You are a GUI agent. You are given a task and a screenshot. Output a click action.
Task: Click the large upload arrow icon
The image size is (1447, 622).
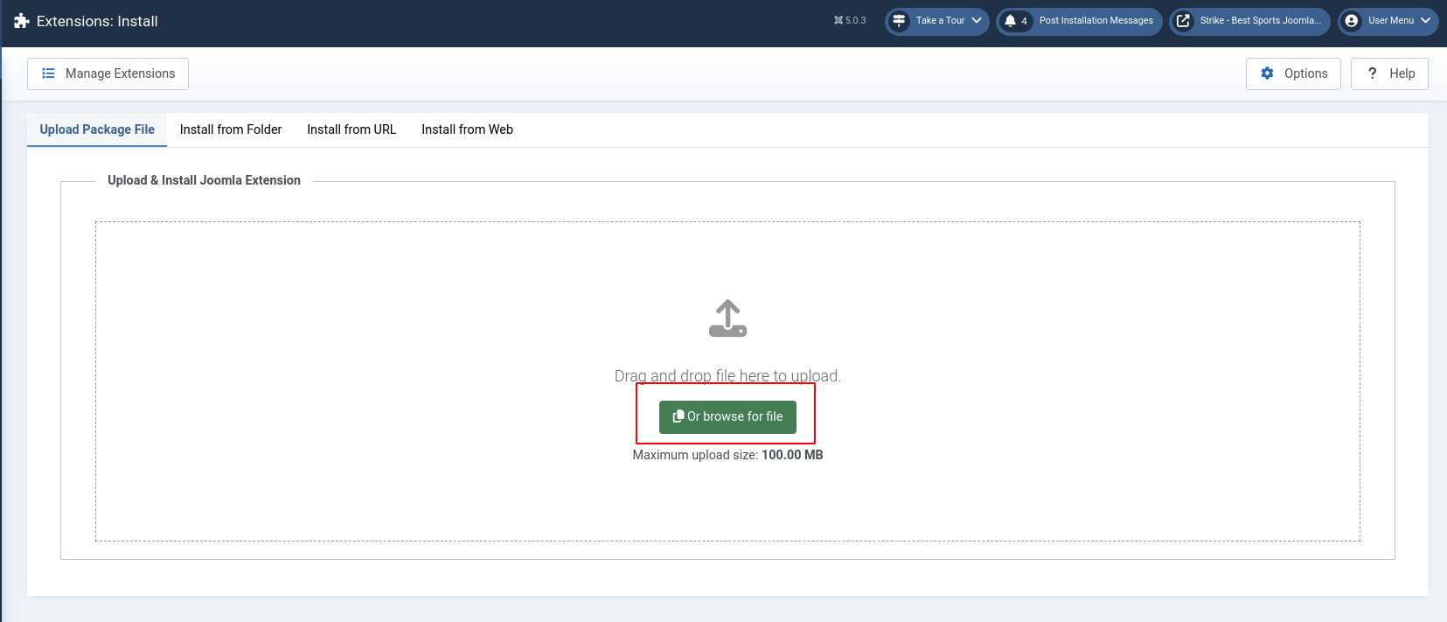tap(727, 318)
